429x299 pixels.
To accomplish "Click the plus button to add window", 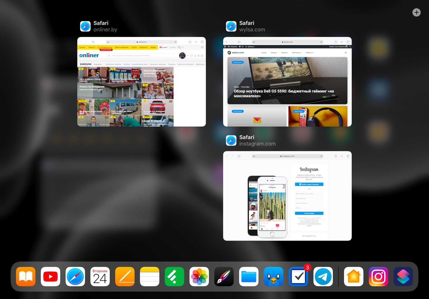I will 416,12.
